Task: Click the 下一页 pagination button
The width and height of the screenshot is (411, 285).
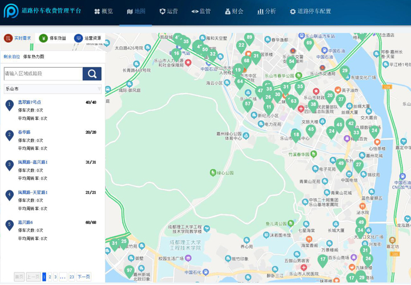Action: click(x=84, y=277)
